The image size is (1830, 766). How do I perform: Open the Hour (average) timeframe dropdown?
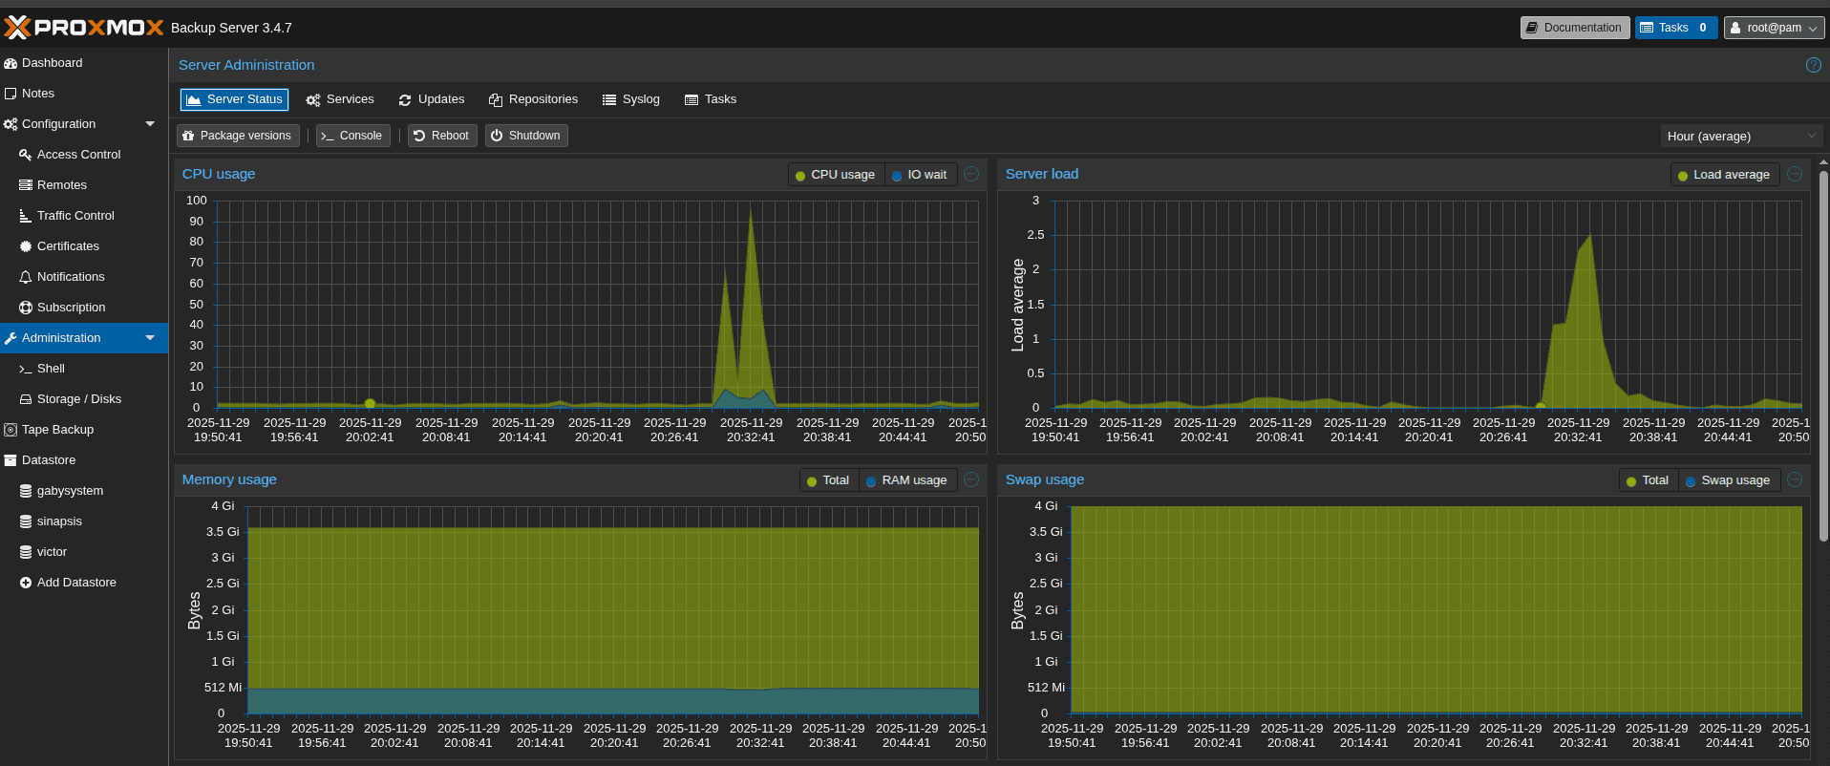[1741, 136]
